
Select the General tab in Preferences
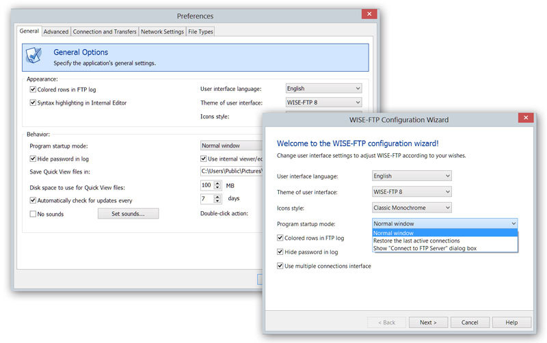click(29, 31)
